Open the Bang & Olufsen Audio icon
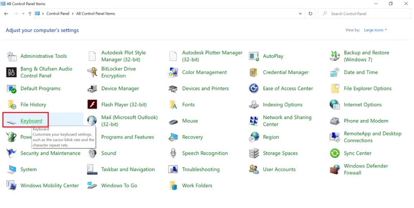 11,72
